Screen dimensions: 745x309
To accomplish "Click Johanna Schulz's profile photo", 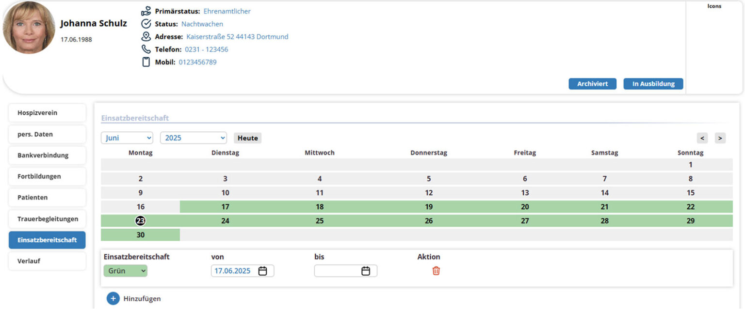I will pos(29,28).
